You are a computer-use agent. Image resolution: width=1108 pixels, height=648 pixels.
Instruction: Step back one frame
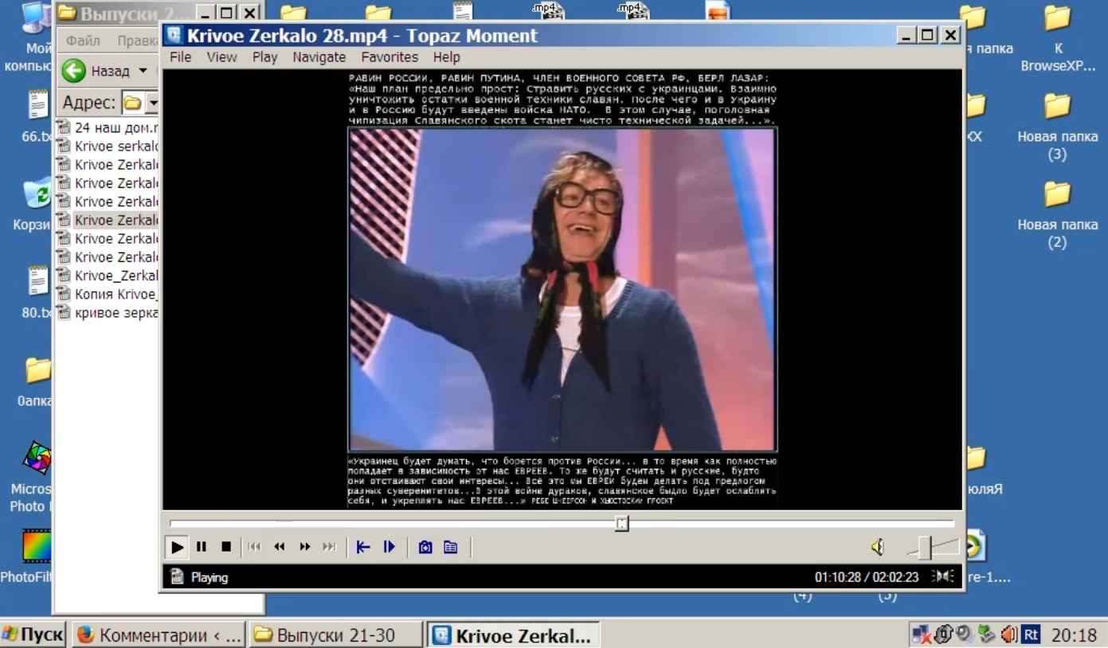(363, 547)
